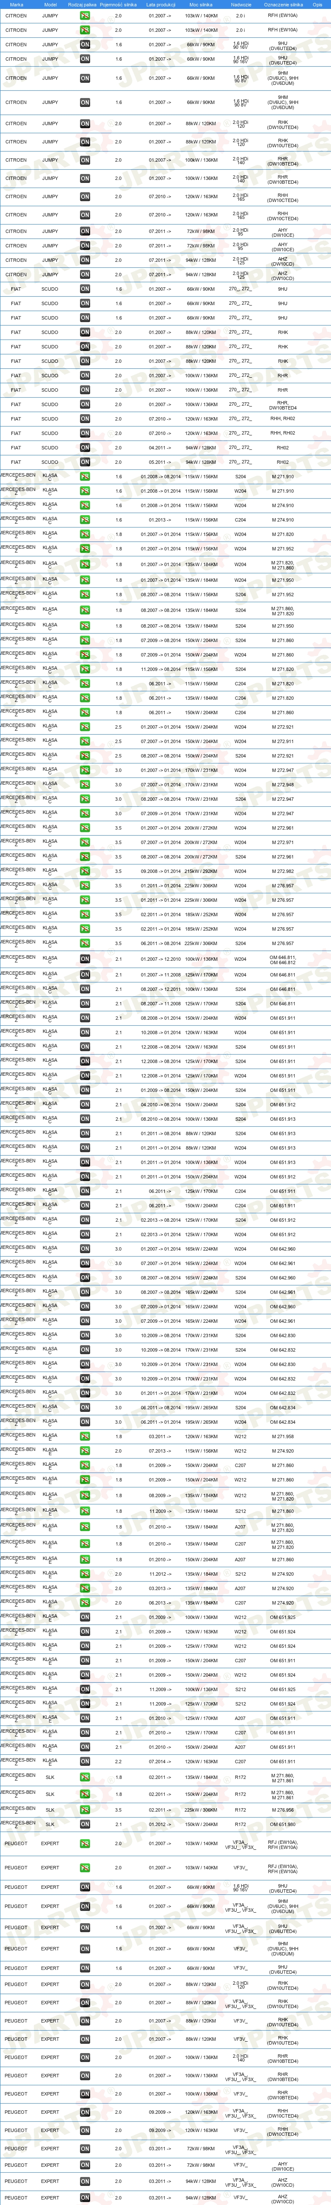The width and height of the screenshot is (331, 2205).
Task: Click petrol icon in W212 M 274.920 row
Action: pyautogui.click(x=85, y=1451)
